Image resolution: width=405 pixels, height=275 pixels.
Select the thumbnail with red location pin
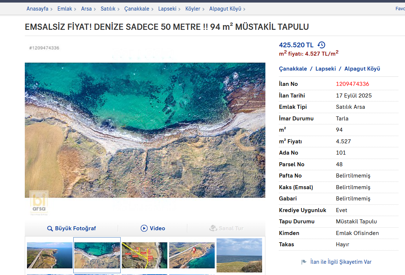click(192, 255)
